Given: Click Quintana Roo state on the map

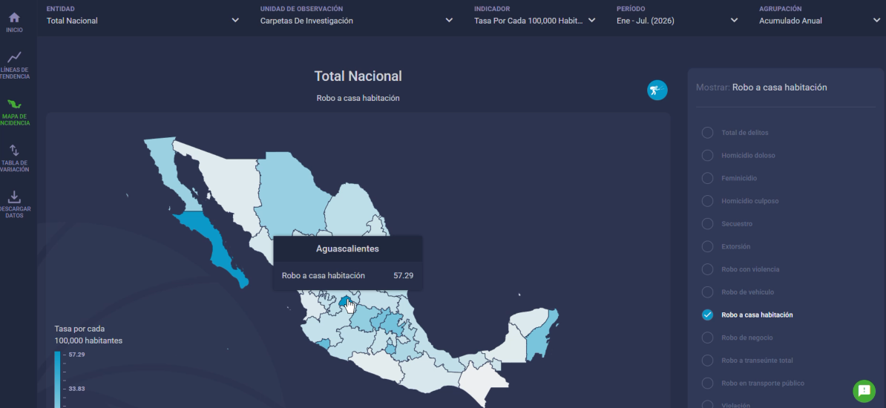Looking at the screenshot, I should [x=539, y=338].
